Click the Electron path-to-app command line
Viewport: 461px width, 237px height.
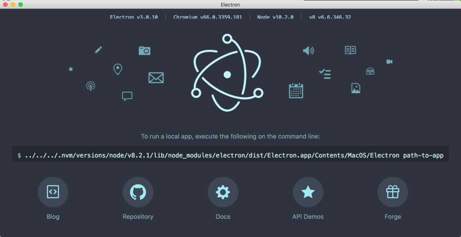point(230,154)
